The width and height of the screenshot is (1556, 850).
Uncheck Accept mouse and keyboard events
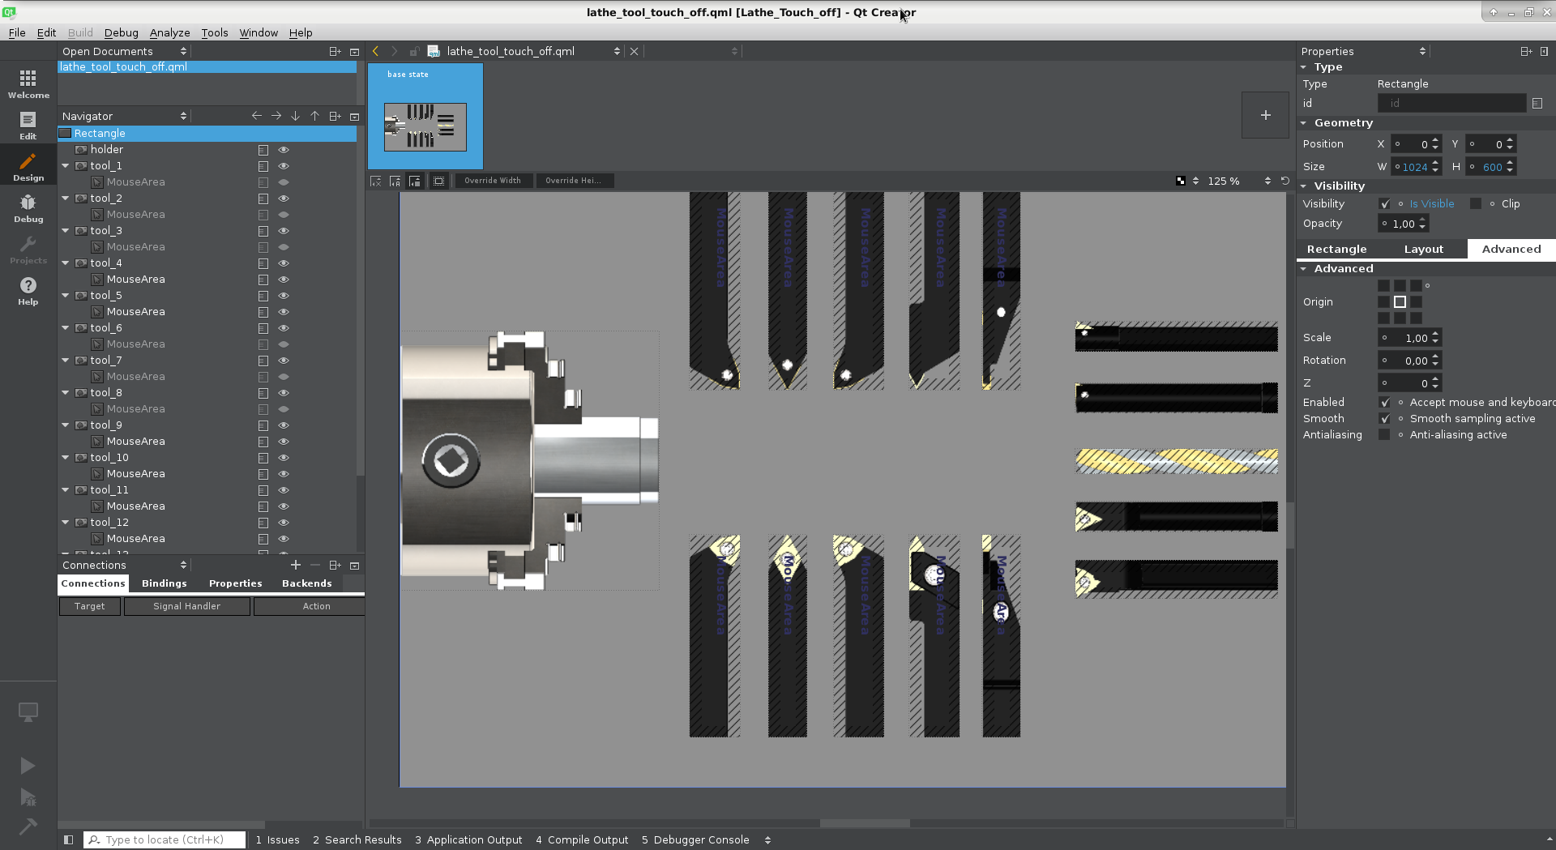tap(1385, 403)
